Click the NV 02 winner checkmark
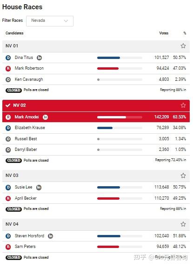This screenshot has width=193, height=267. 8,105
